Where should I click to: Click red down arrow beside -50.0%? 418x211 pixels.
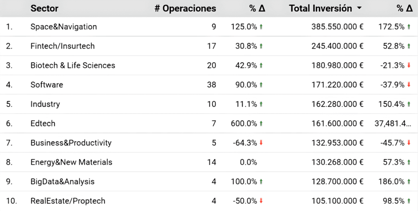[x=261, y=201]
